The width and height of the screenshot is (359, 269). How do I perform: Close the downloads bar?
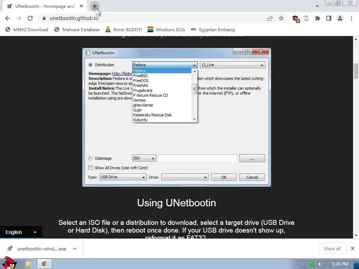(x=353, y=248)
